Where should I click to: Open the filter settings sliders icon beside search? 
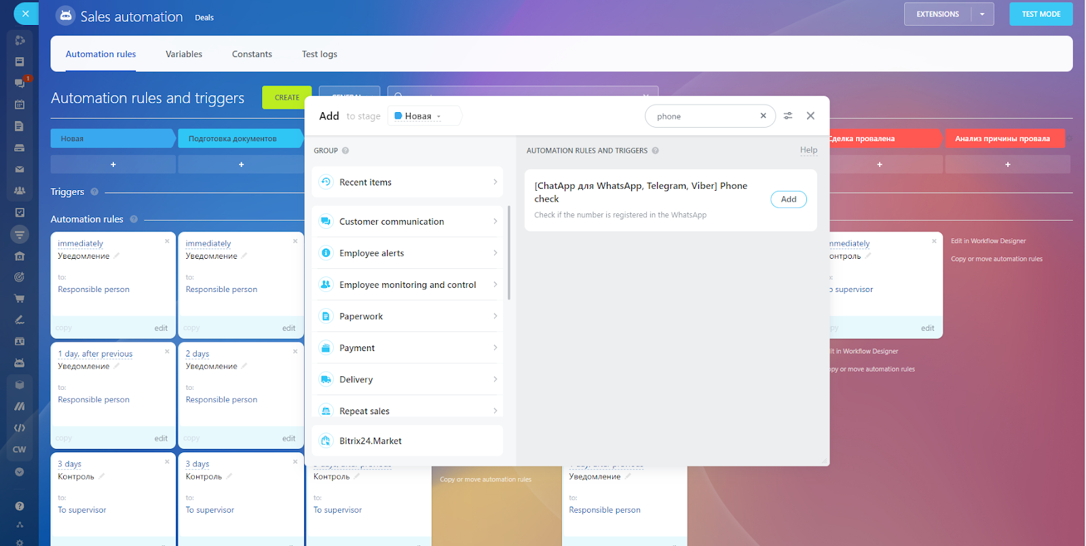pos(787,116)
